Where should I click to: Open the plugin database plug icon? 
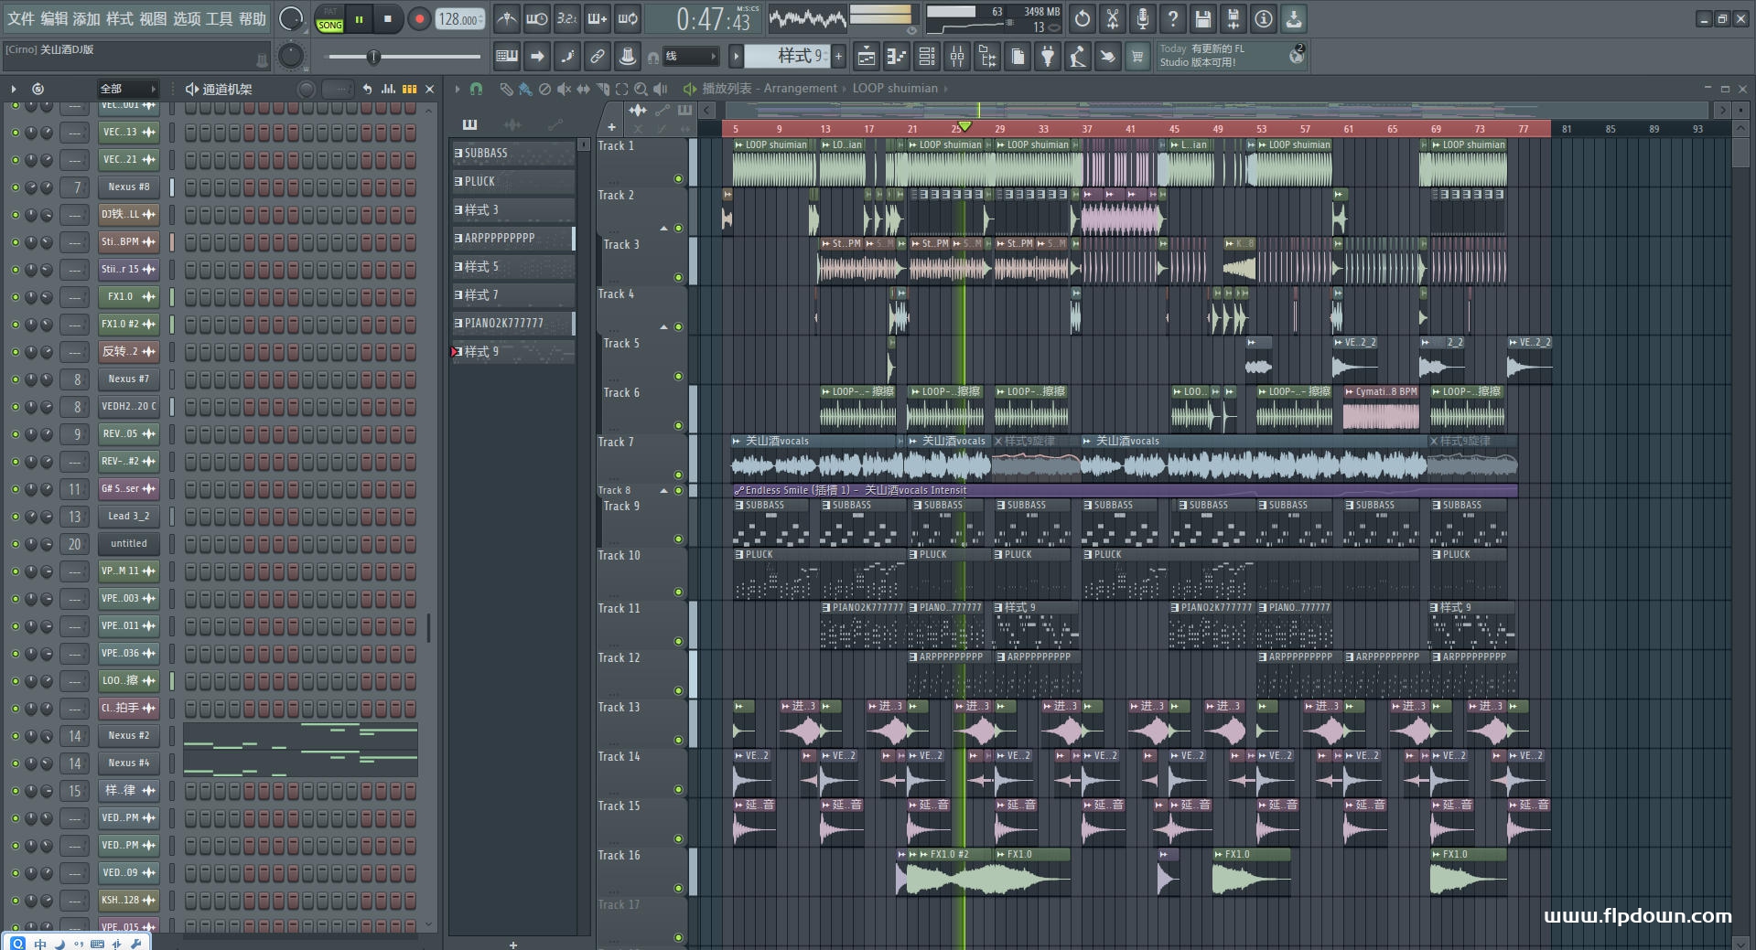(x=1047, y=57)
